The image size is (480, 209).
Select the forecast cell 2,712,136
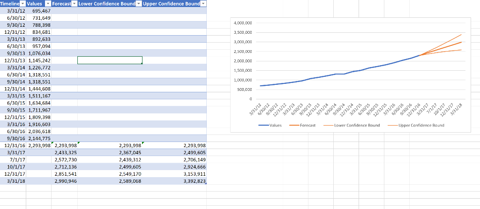coord(65,167)
